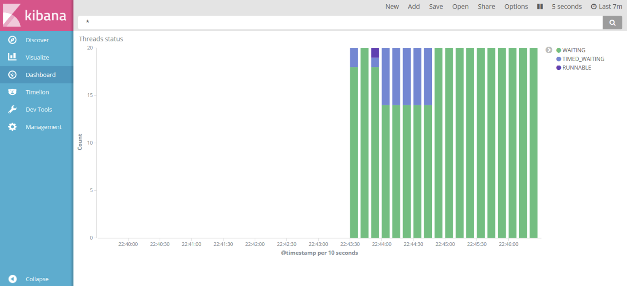This screenshot has height=286, width=627.
Task: Click the Visualize bar chart icon
Action: point(13,57)
